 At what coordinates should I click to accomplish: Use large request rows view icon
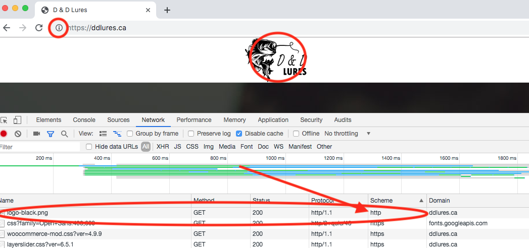point(103,134)
